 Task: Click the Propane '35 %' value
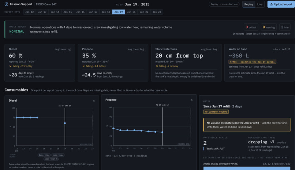coord(89,56)
